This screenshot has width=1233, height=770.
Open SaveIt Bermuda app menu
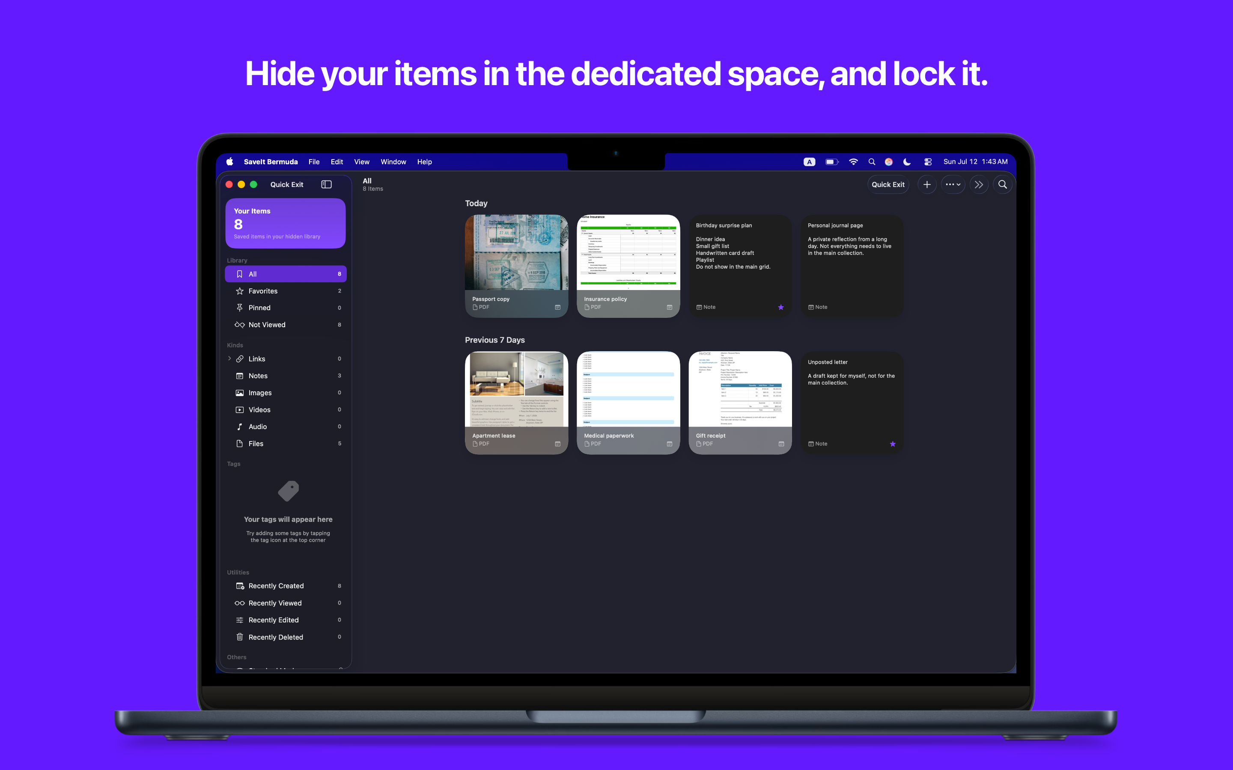pos(271,161)
